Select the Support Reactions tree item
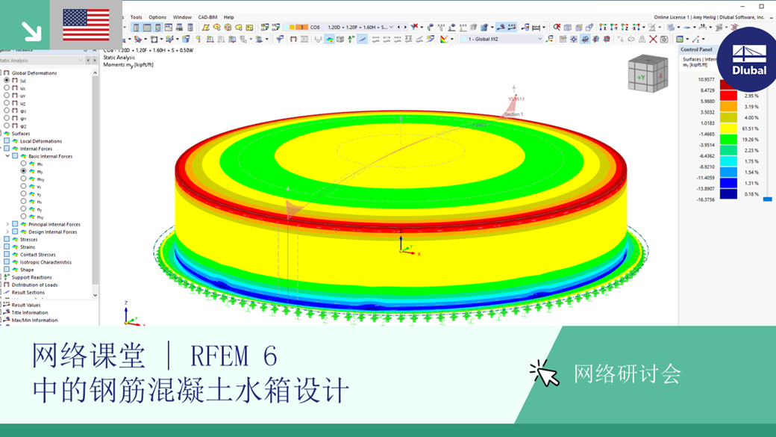Screen dimensions: 776x437 (x=31, y=277)
